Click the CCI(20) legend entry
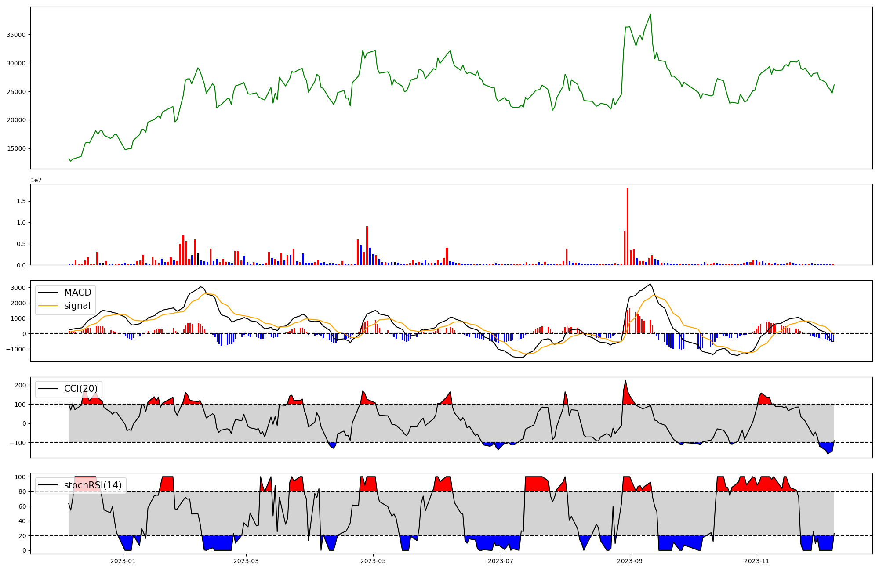879x571 pixels. (x=81, y=389)
